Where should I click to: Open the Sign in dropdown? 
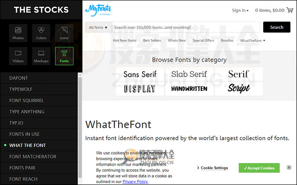pyautogui.click(x=240, y=11)
